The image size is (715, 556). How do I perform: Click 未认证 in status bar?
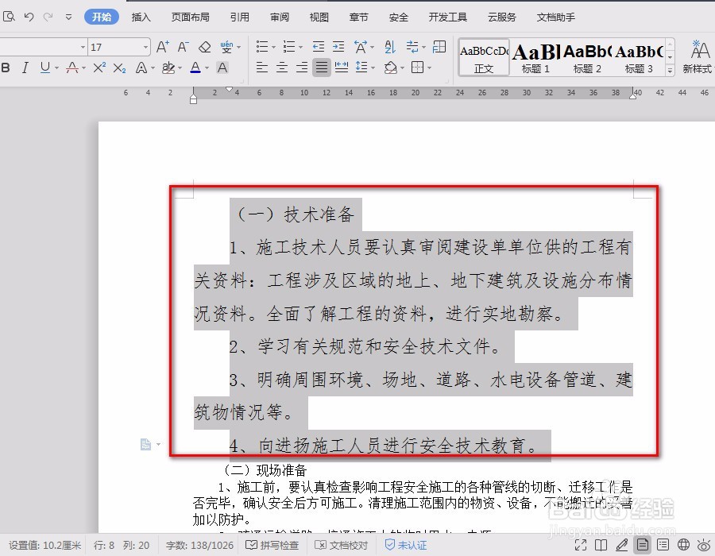point(406,545)
